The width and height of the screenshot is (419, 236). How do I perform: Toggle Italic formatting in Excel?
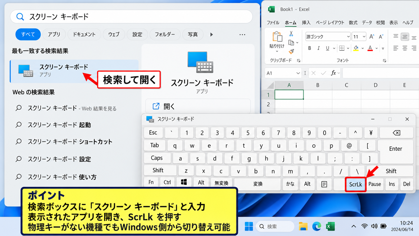(x=318, y=48)
